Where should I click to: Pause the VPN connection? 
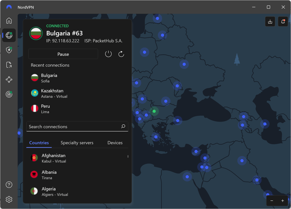pos(63,54)
